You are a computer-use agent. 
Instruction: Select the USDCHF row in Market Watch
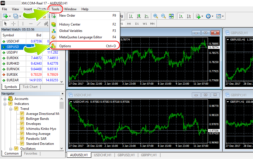coord(30,41)
